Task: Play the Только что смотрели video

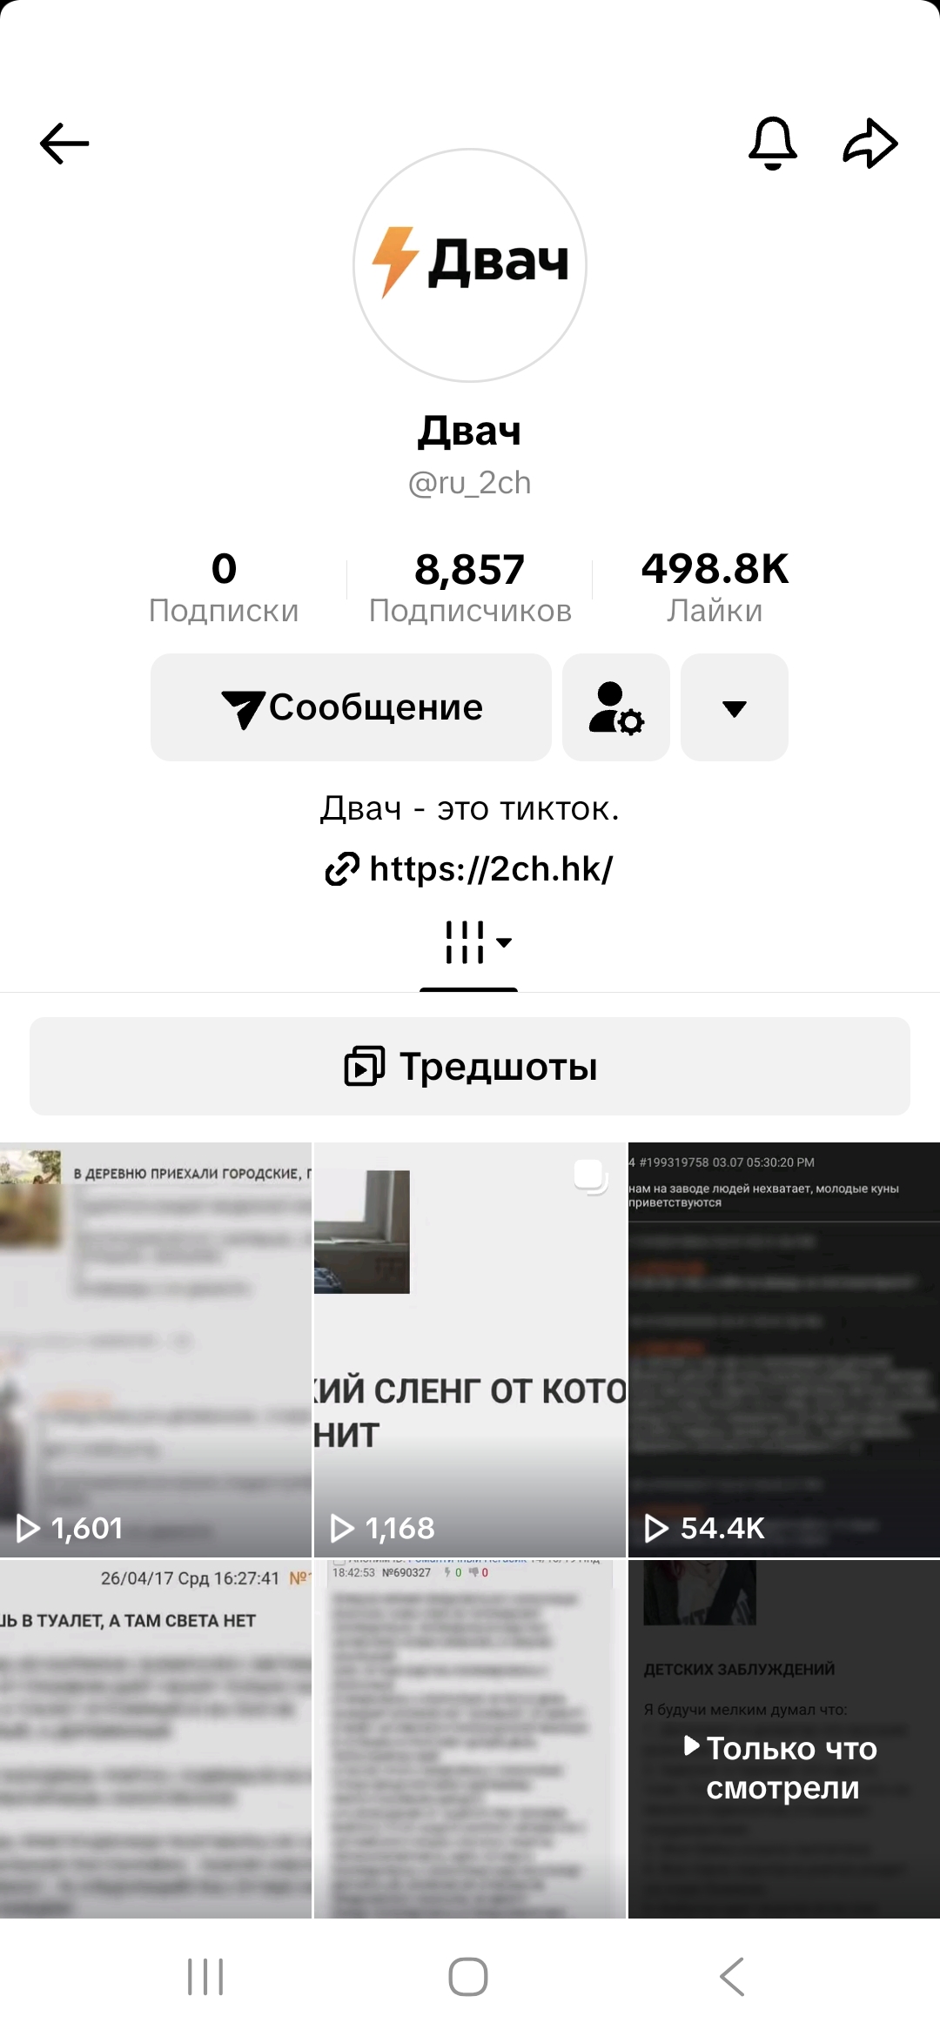Action: [784, 1738]
